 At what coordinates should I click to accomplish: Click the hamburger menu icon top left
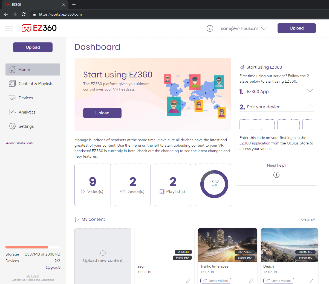click(9, 28)
